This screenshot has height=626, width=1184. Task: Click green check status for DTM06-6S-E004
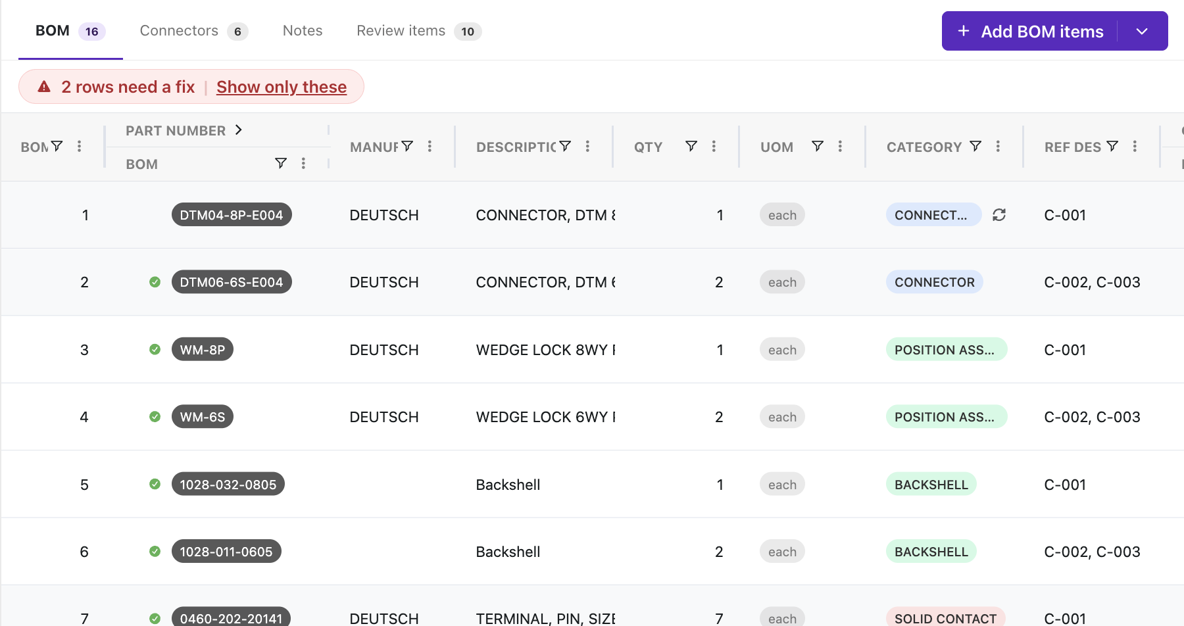pyautogui.click(x=155, y=282)
